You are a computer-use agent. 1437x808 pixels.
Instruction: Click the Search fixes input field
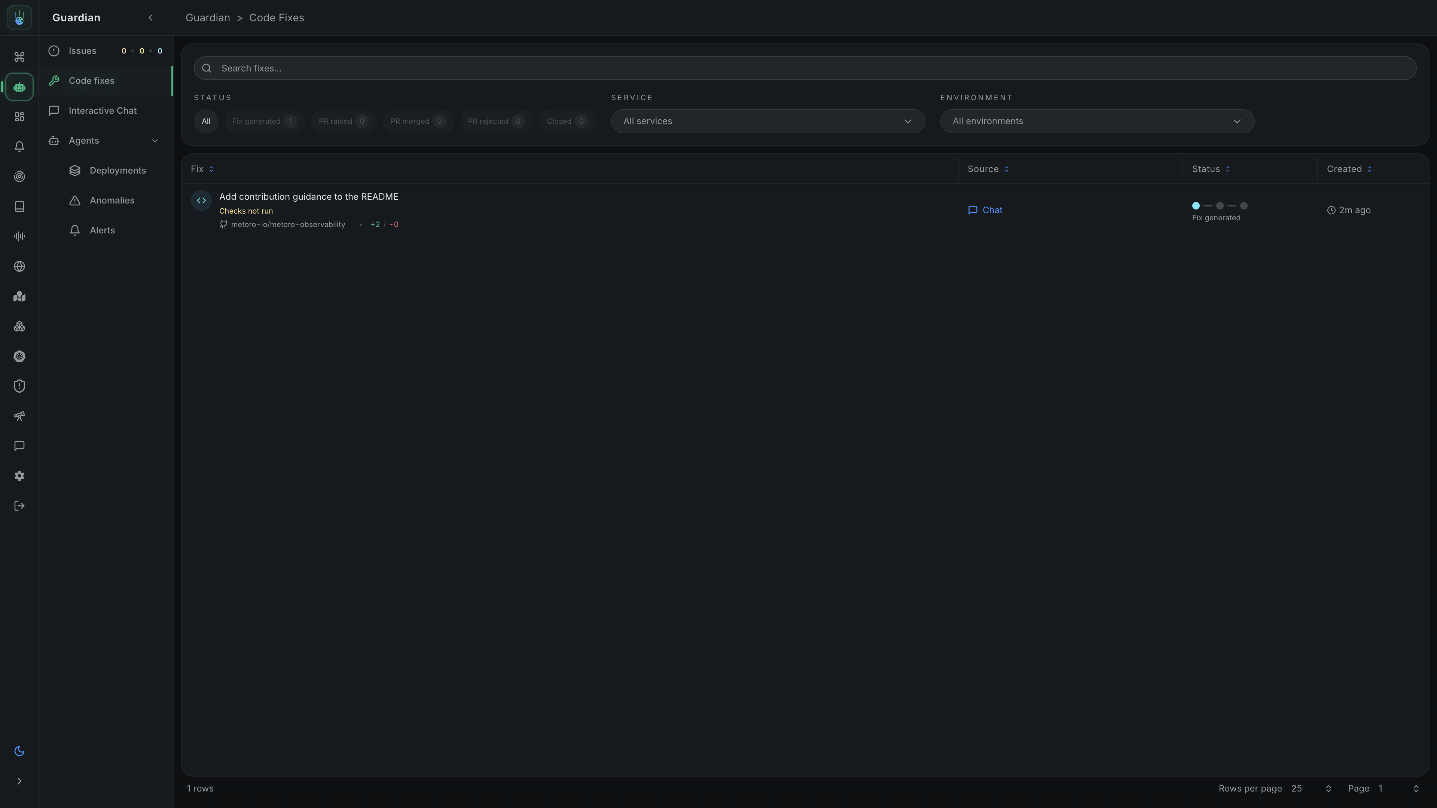pos(805,68)
